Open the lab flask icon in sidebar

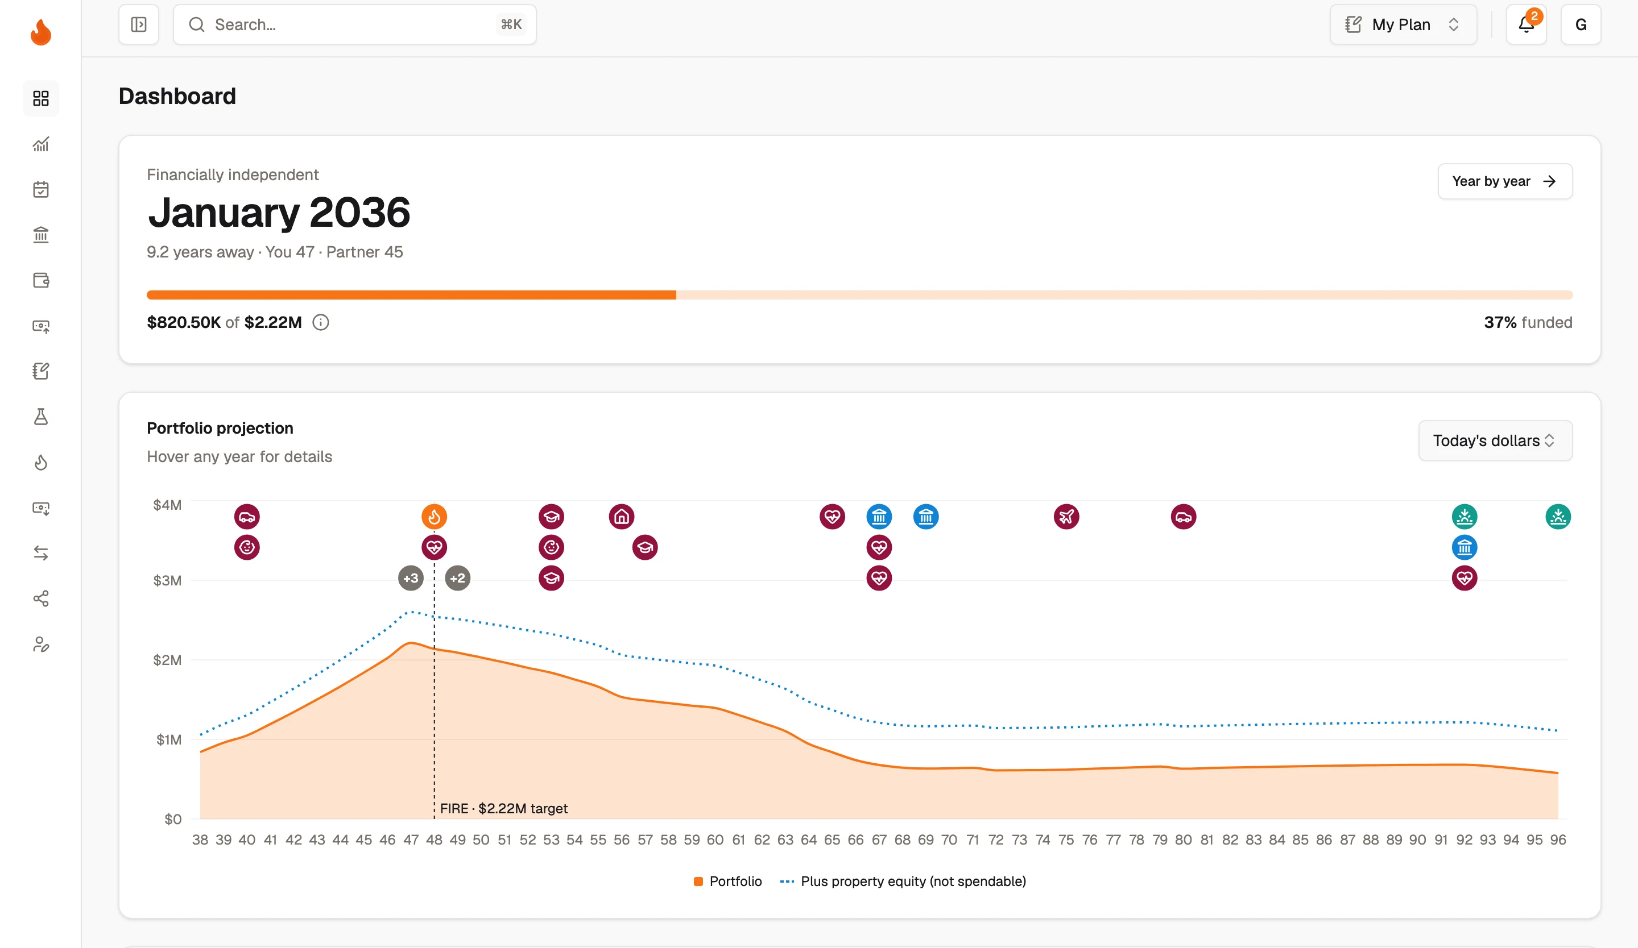tap(41, 416)
